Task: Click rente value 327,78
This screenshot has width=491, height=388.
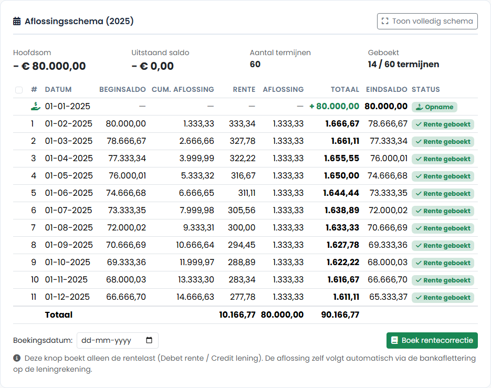Action: tap(243, 141)
